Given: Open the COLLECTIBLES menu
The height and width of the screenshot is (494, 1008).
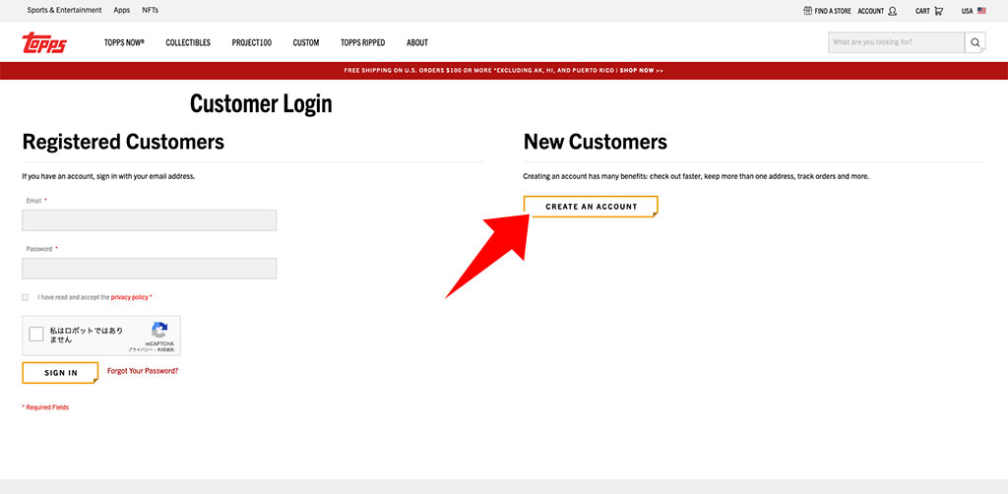Looking at the screenshot, I should tap(188, 42).
